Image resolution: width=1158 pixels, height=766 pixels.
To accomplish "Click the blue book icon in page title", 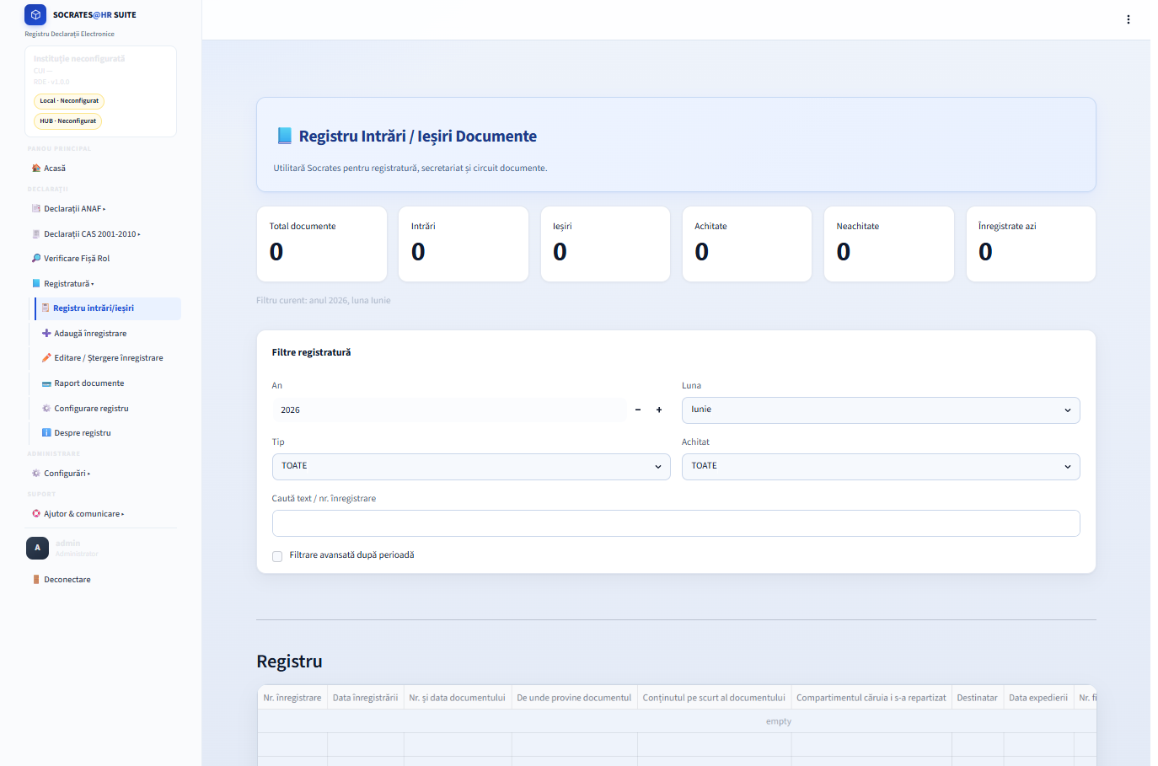I will 284,136.
